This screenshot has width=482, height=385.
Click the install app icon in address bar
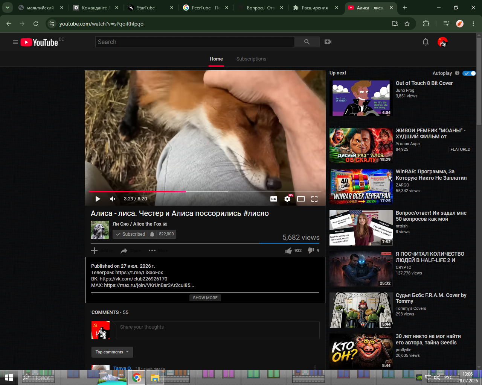click(395, 24)
